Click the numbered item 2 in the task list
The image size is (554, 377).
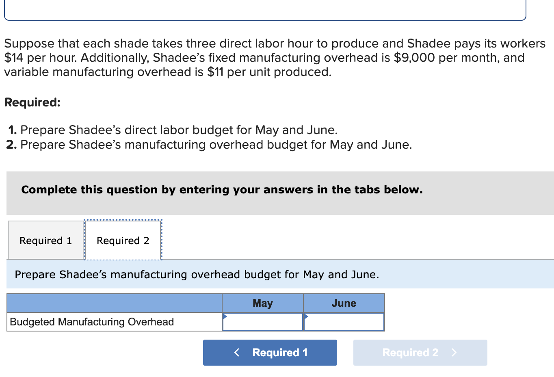(12, 145)
